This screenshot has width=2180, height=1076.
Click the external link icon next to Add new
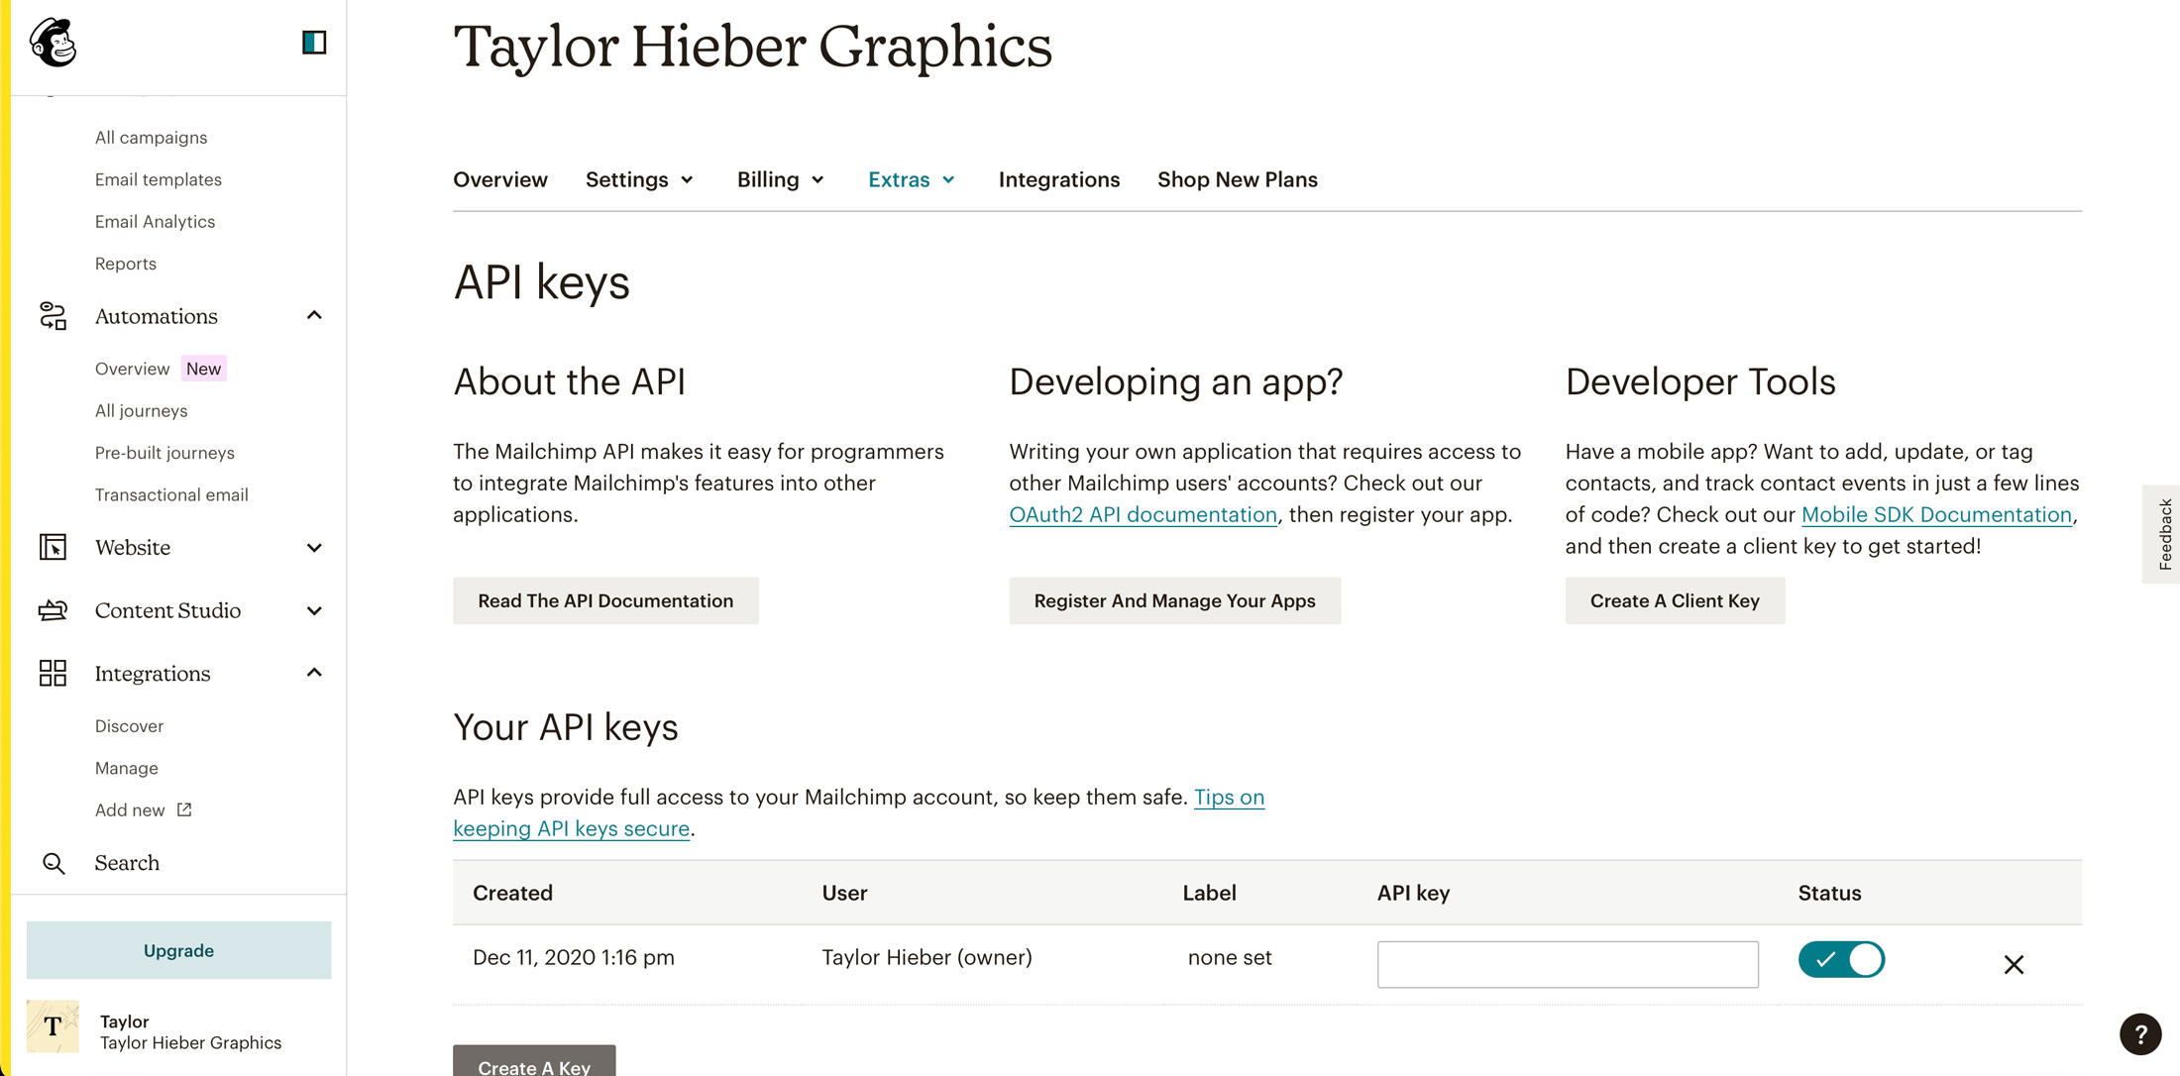tap(184, 809)
